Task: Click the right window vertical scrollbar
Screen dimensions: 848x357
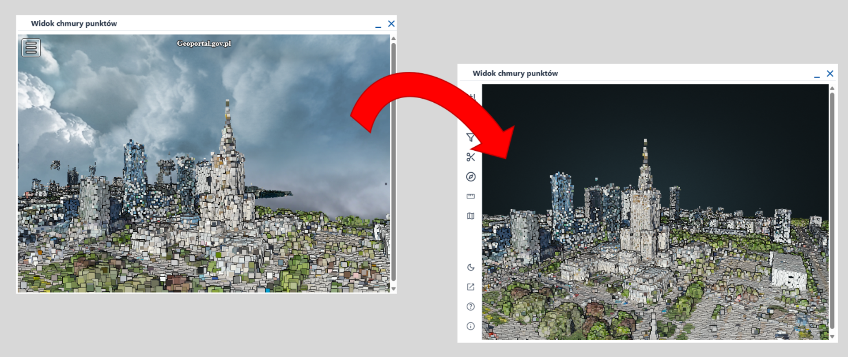Action: 832,210
